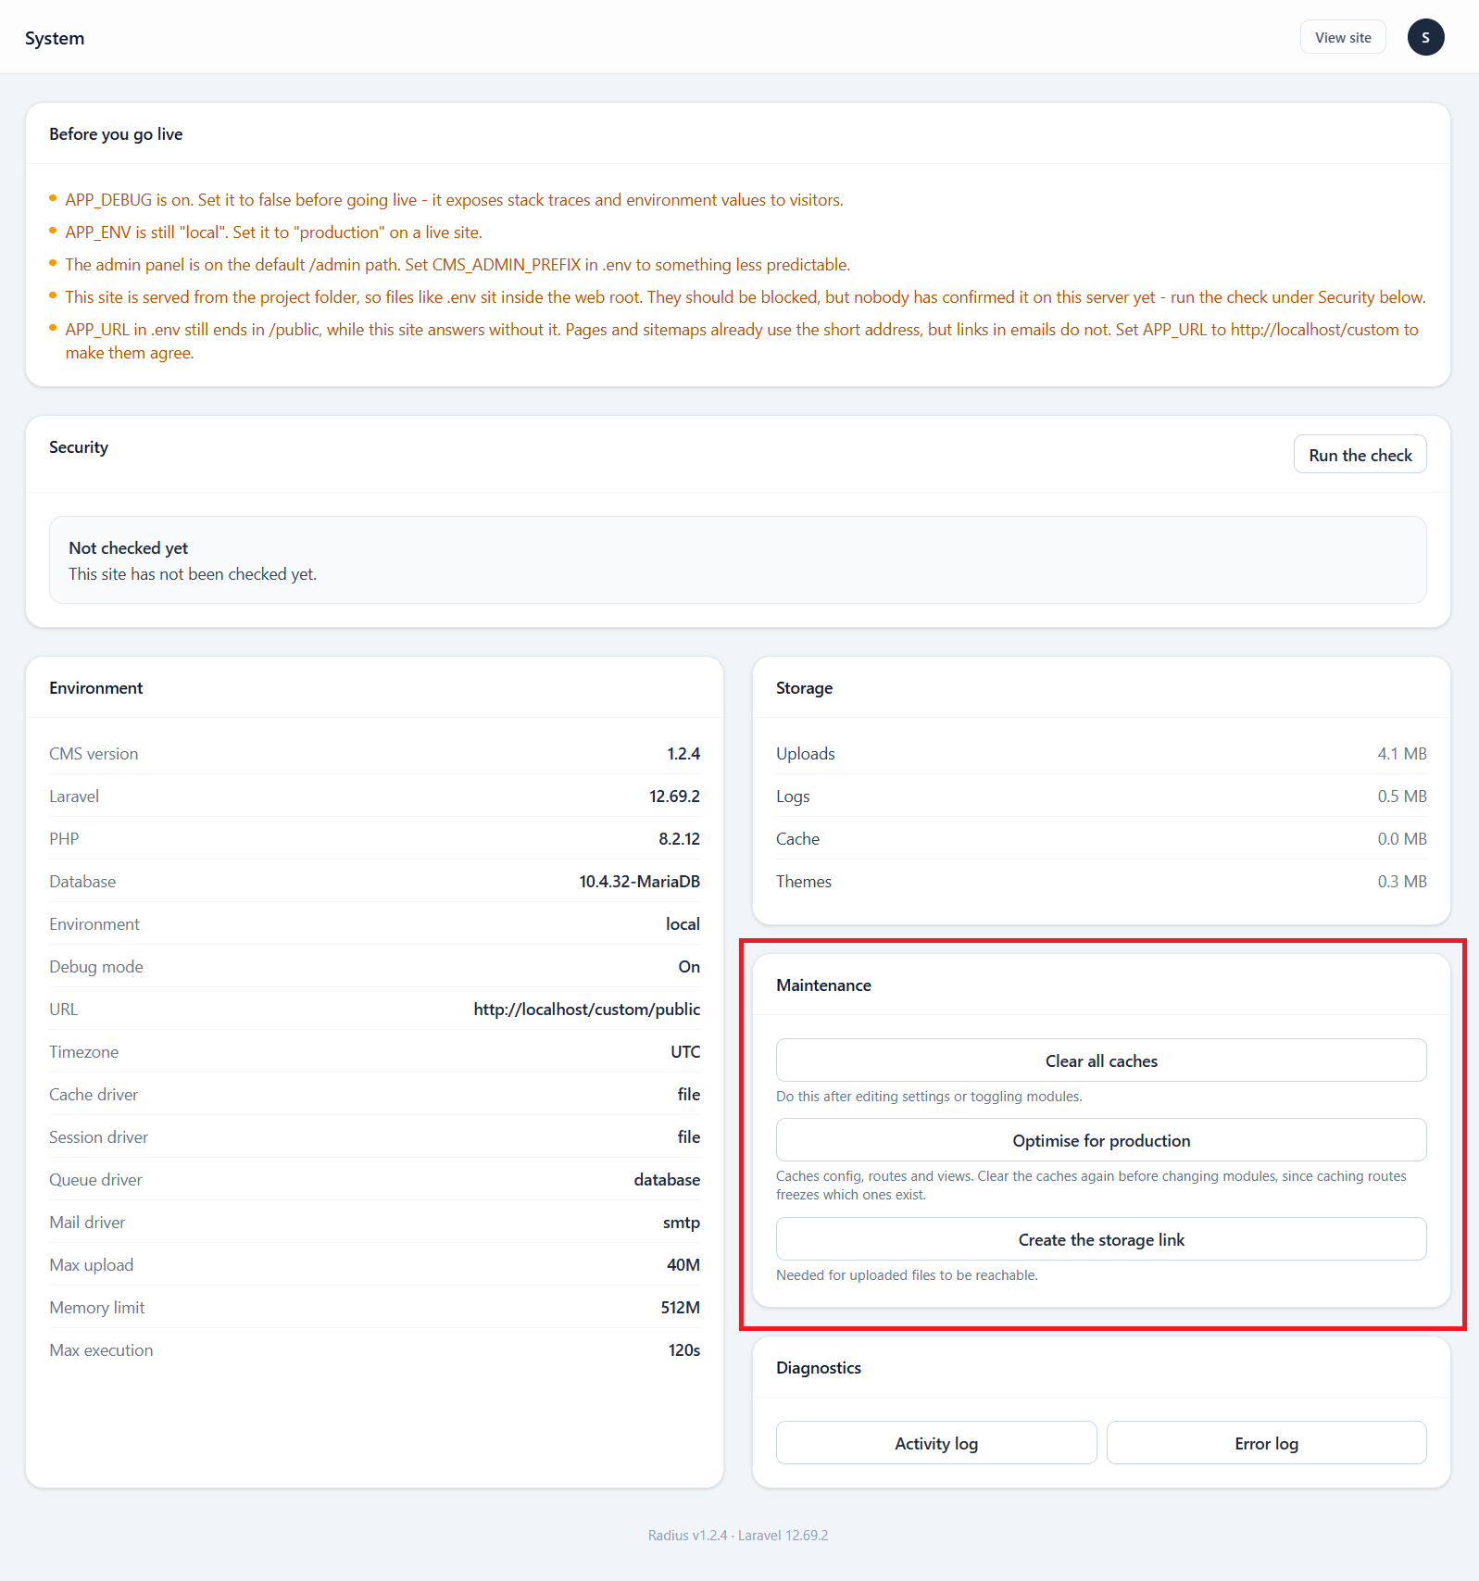Select the APP_DEBUG is on warning

point(454,200)
